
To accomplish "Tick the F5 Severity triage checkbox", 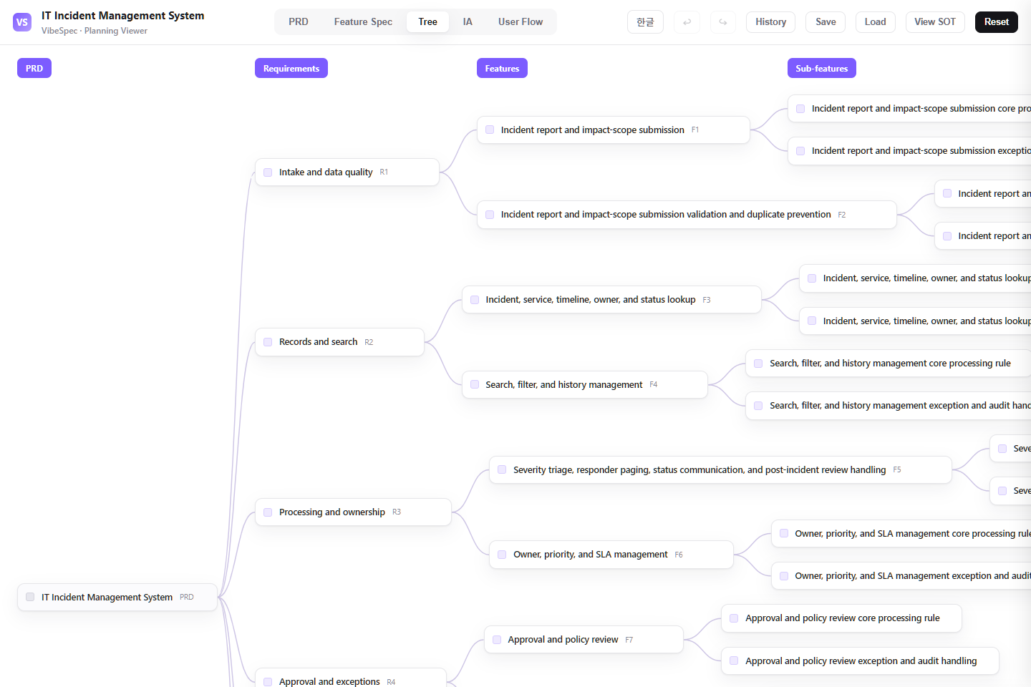I will 502,470.
